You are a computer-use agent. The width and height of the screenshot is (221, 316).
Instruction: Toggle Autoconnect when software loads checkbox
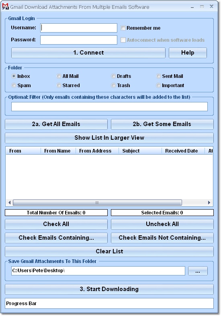coord(123,40)
